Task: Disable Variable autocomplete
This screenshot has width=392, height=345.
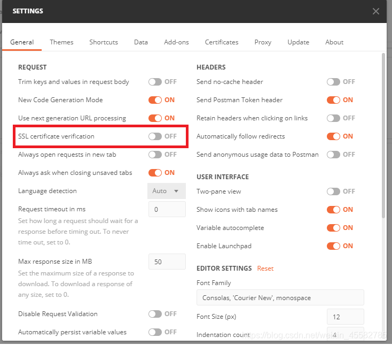Action: click(333, 228)
